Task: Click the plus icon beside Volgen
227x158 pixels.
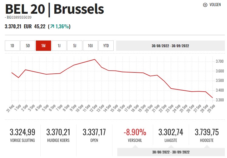Action: tap(205, 5)
